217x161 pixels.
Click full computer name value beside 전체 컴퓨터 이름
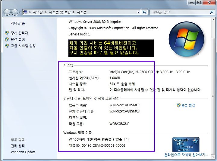tap(124, 111)
